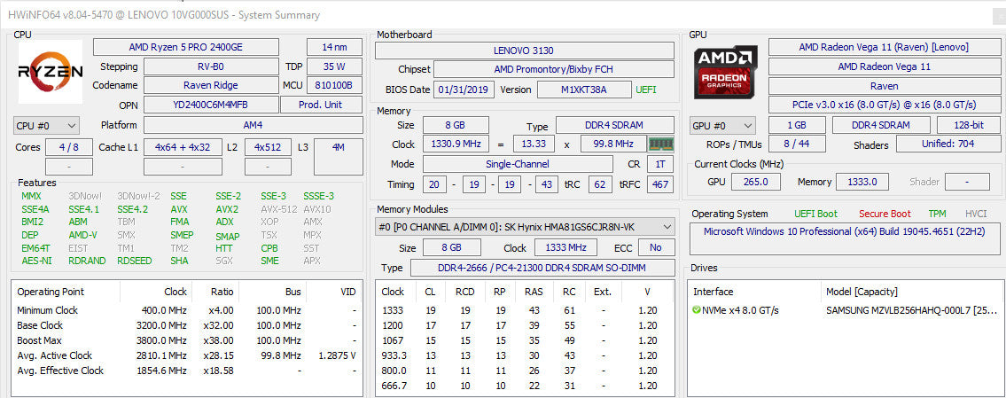Click the LENOVO 3130 motherboard field
The width and height of the screenshot is (1006, 398).
tap(524, 50)
